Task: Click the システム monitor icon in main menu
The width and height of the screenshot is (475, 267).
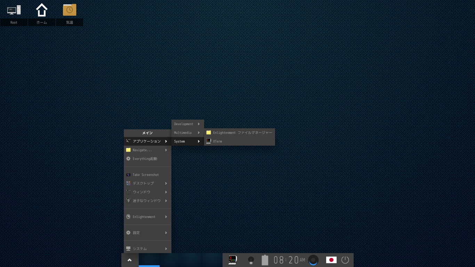Action: [x=128, y=249]
